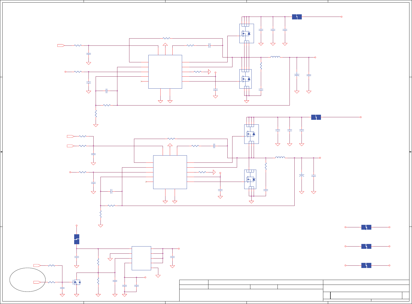The height and width of the screenshot is (304, 412).
Task: Select the bottom jumper of the three stacked at right
Action: tap(366, 265)
